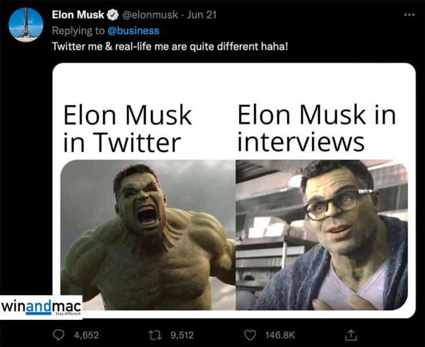Click the Elon Musk display name
Image resolution: width=425 pixels, height=347 pixels.
[x=78, y=15]
